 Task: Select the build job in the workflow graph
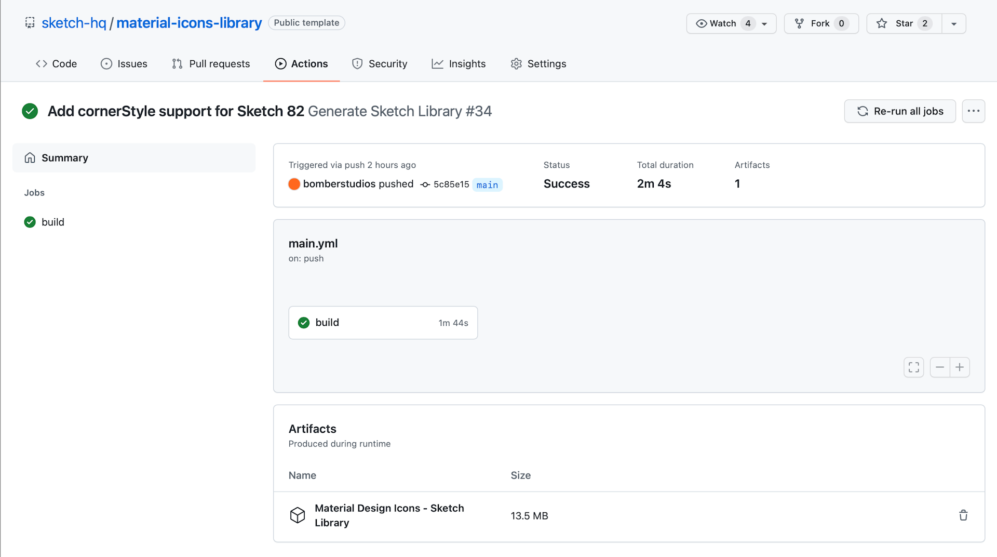click(383, 322)
